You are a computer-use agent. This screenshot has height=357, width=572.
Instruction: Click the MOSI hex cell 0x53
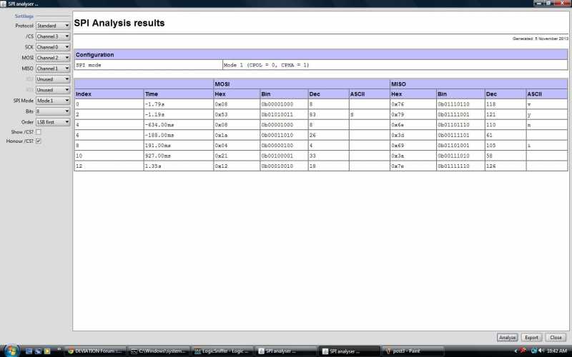click(x=237, y=114)
